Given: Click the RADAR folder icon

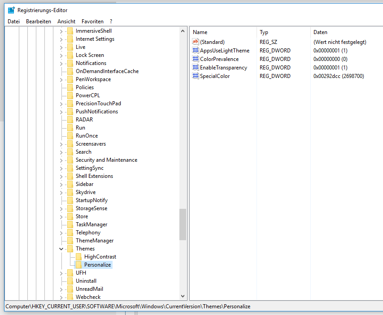Looking at the screenshot, I should [70, 120].
